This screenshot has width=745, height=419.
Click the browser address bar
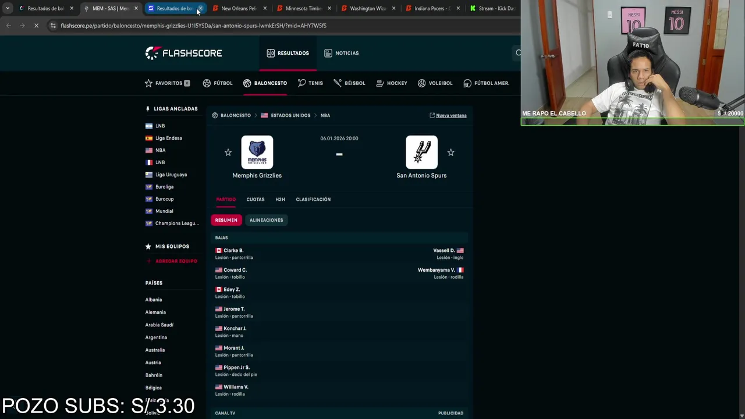point(279,26)
